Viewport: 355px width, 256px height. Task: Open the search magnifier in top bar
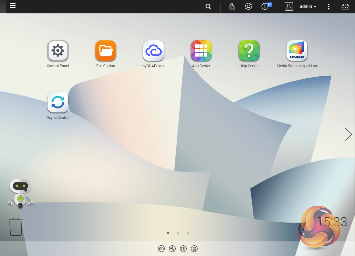pos(208,7)
